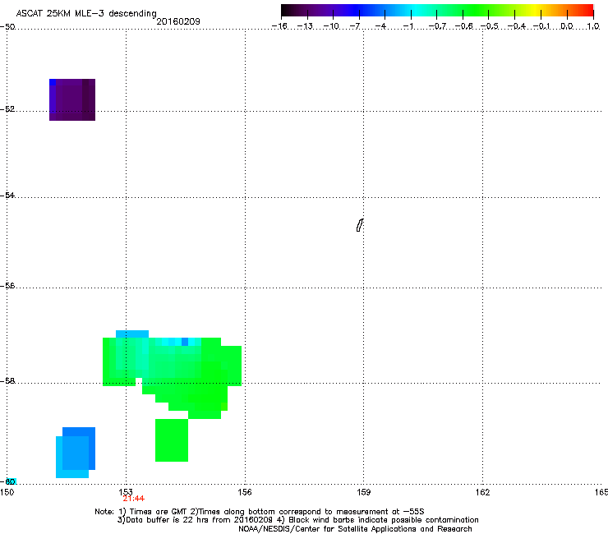Click the -50 latitude axis label

pos(7,27)
